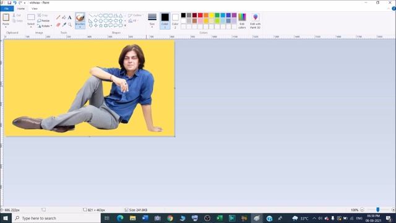The height and width of the screenshot is (223, 396).
Task: Click the 'Type here to search' box
Action: [x=56, y=218]
